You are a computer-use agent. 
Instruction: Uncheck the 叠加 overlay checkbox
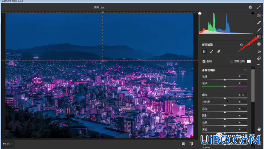coord(204,61)
